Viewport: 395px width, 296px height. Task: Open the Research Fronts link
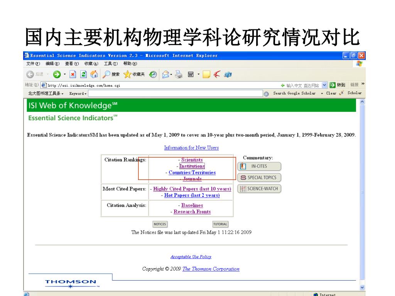(x=192, y=212)
